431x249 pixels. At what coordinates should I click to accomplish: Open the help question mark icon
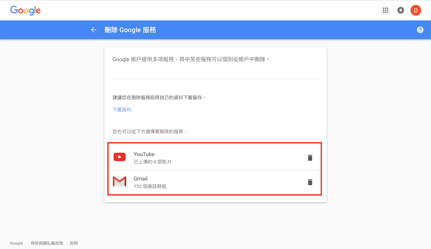(x=420, y=30)
